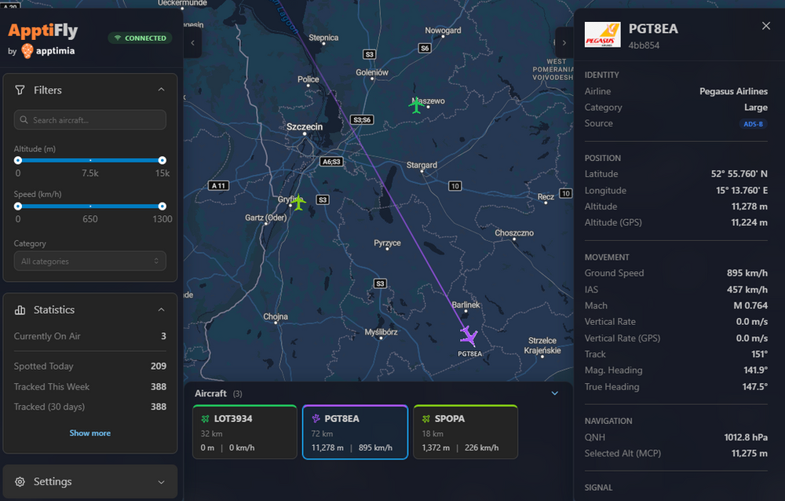Click the Category Large value
Screen dimensions: 785x501
click(755, 108)
